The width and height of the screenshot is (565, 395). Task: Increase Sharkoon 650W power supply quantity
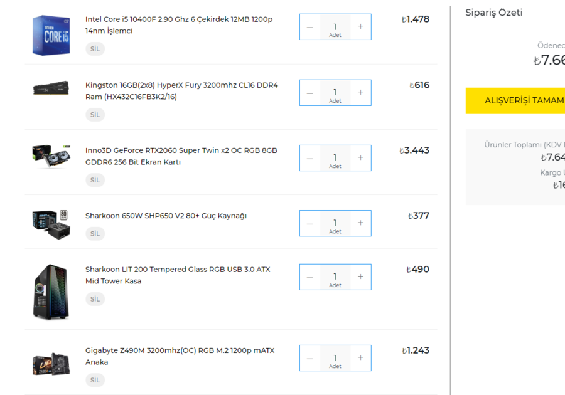coord(360,223)
